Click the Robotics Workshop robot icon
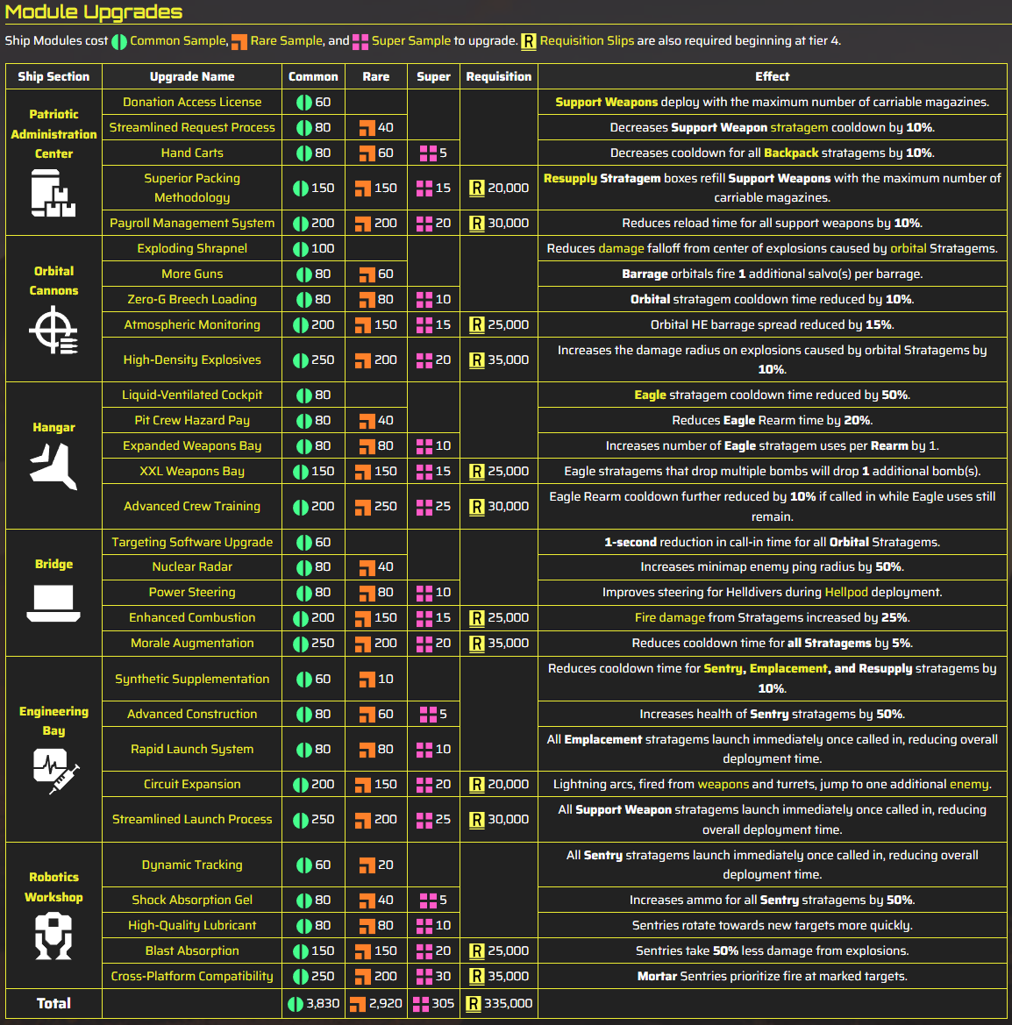Viewport: 1012px width, 1025px height. [x=53, y=936]
